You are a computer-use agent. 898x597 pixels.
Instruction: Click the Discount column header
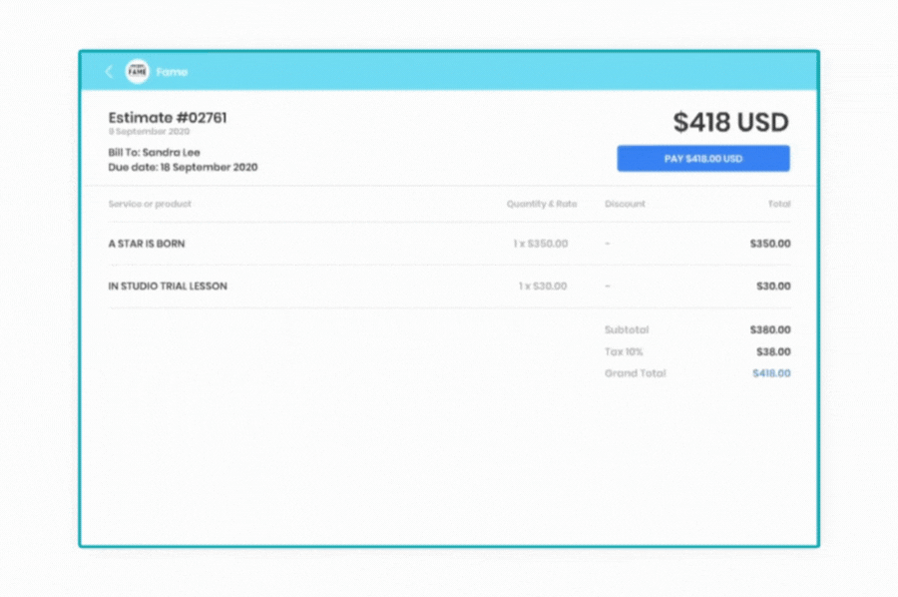[625, 204]
